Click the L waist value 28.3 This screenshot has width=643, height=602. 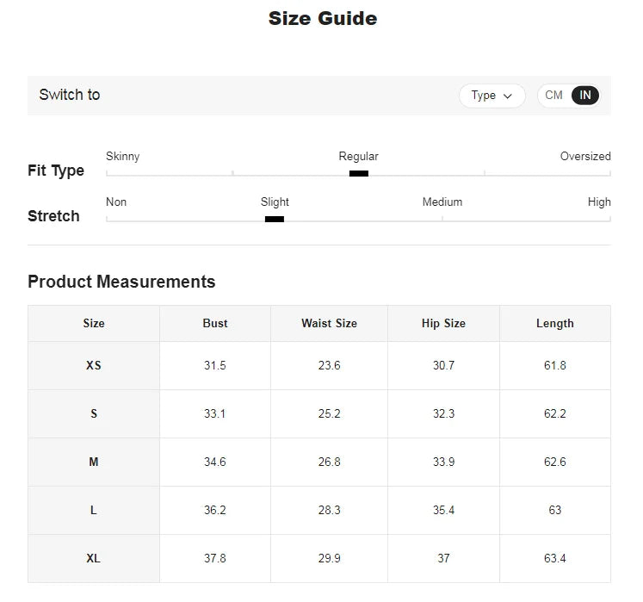[x=329, y=511]
